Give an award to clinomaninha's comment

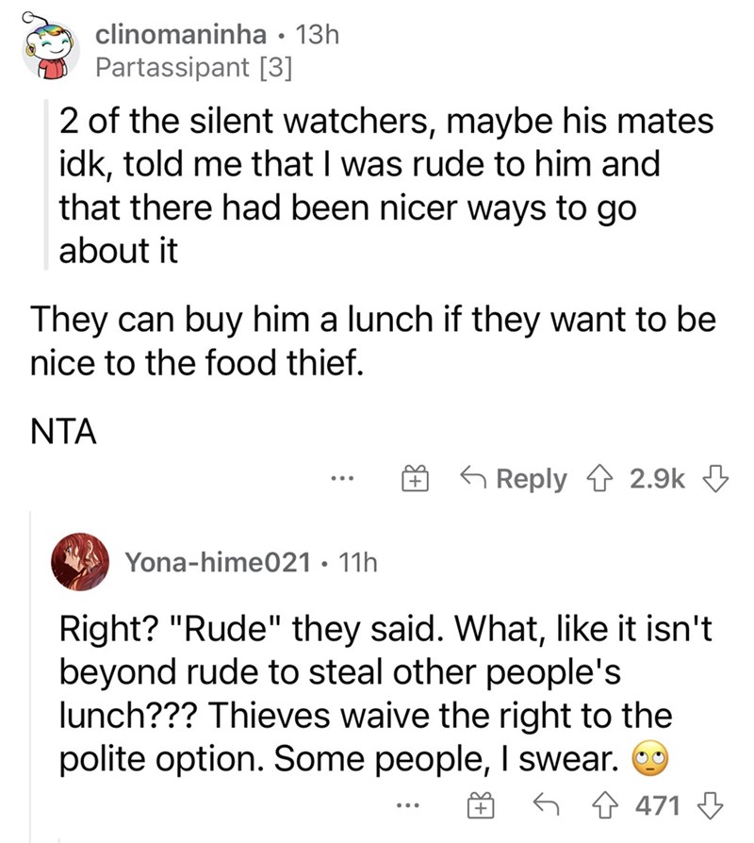415,478
